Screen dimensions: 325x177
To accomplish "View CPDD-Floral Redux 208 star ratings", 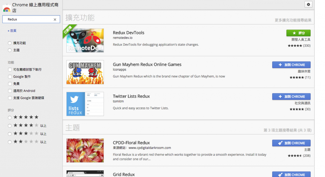I will (299, 156).
